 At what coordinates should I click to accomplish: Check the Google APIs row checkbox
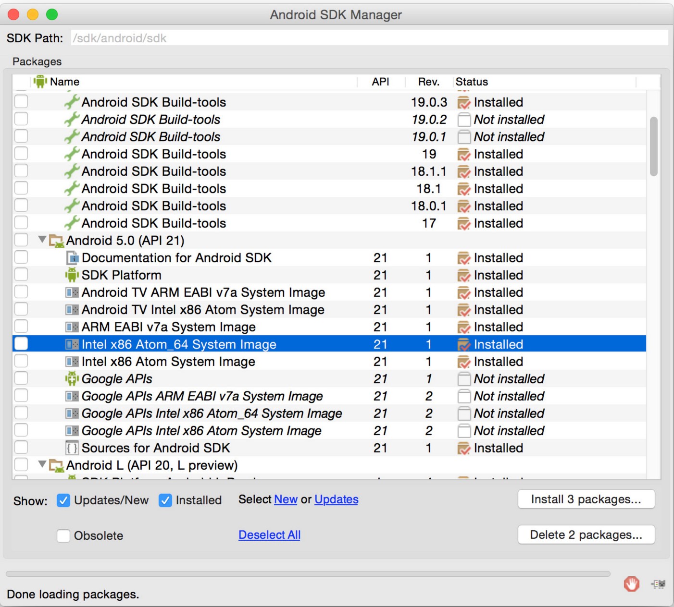point(21,378)
